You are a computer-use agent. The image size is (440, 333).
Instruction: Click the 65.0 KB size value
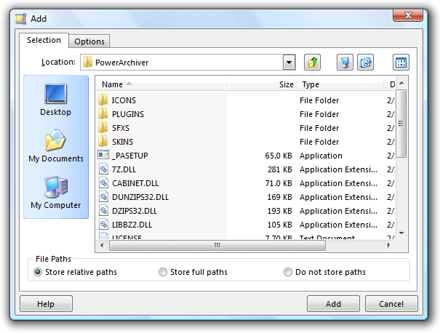(279, 156)
